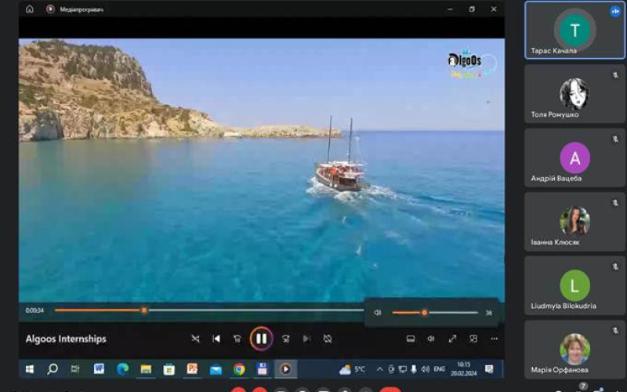Screen dimensions: 627x392
Task: Open the clock showing 10:15
Action: pos(464,368)
